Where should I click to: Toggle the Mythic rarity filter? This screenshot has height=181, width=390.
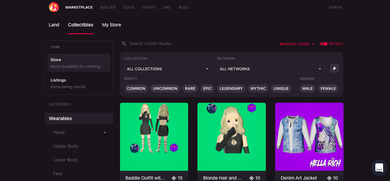[x=258, y=88]
